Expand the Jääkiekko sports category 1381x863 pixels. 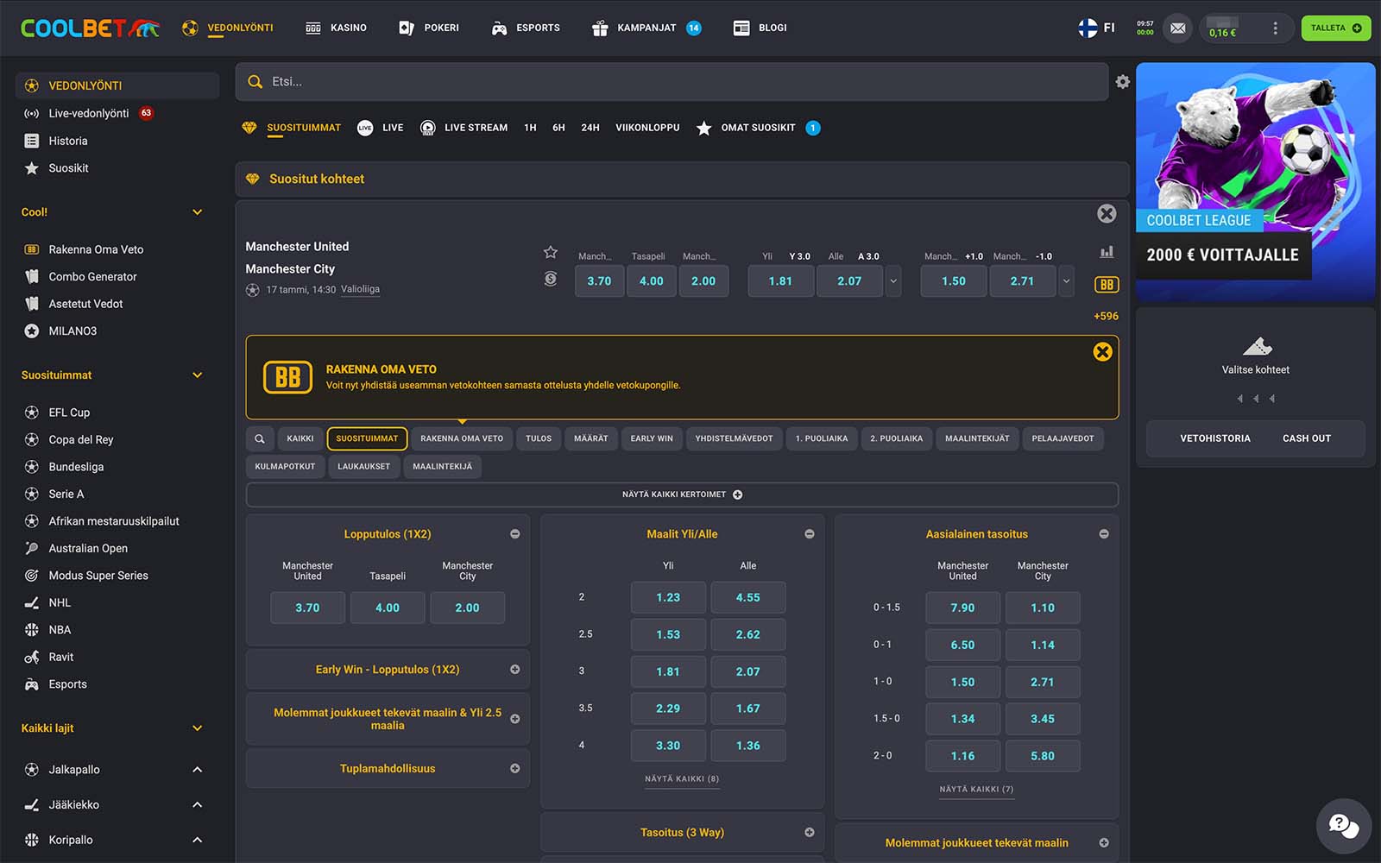(197, 805)
